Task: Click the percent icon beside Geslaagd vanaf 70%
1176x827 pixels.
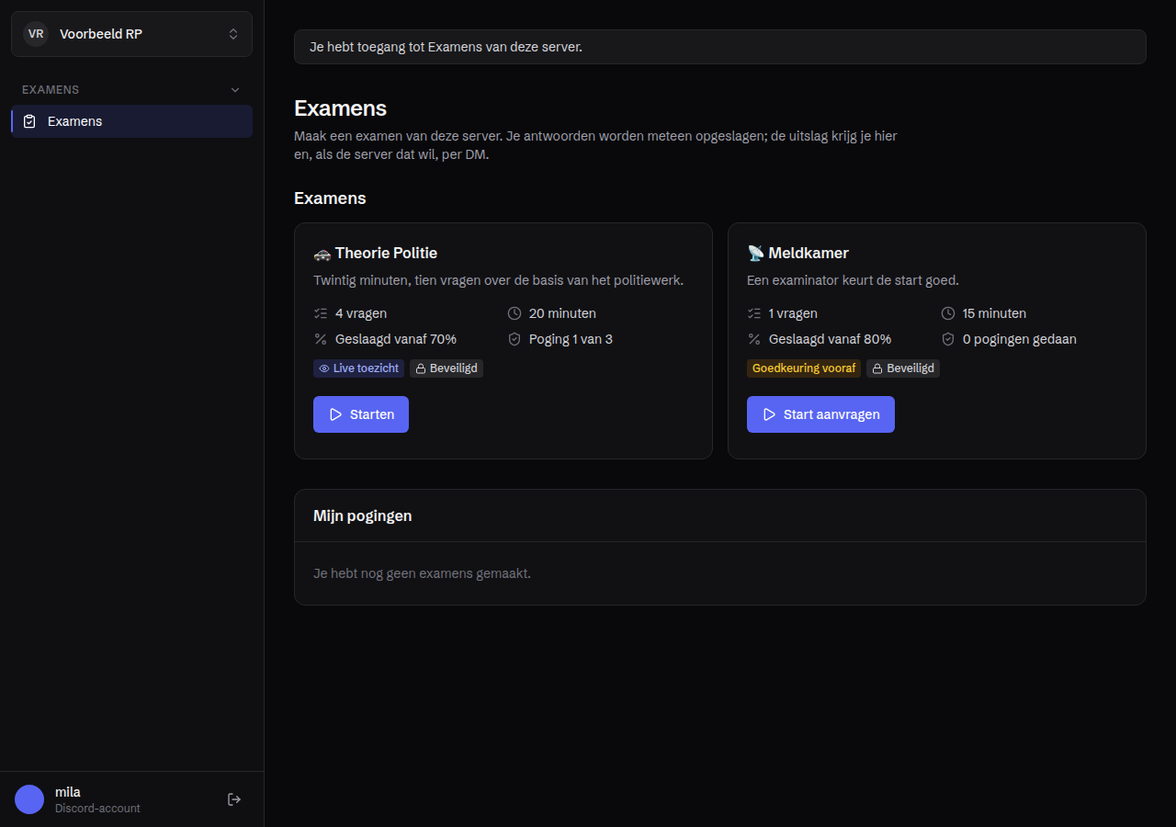Action: [x=321, y=339]
